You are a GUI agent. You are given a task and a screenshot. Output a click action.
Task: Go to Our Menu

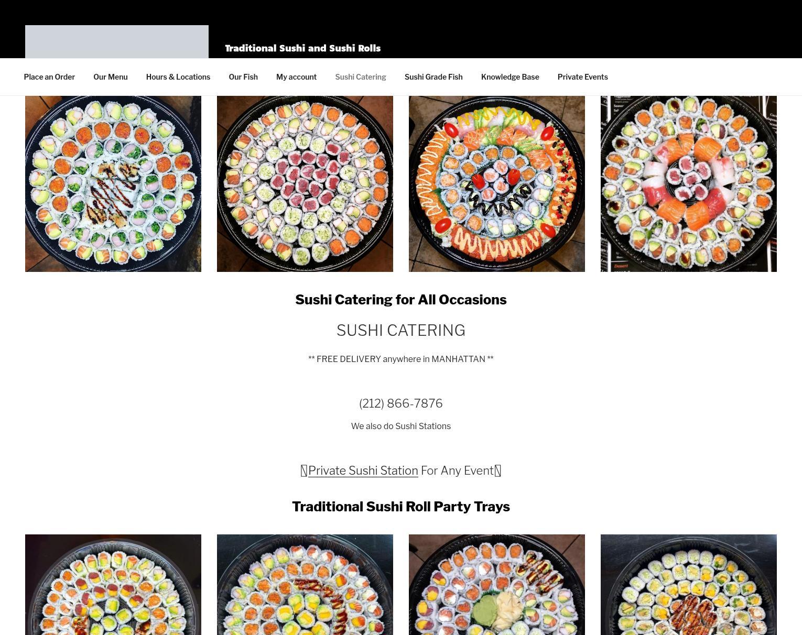pos(111,77)
